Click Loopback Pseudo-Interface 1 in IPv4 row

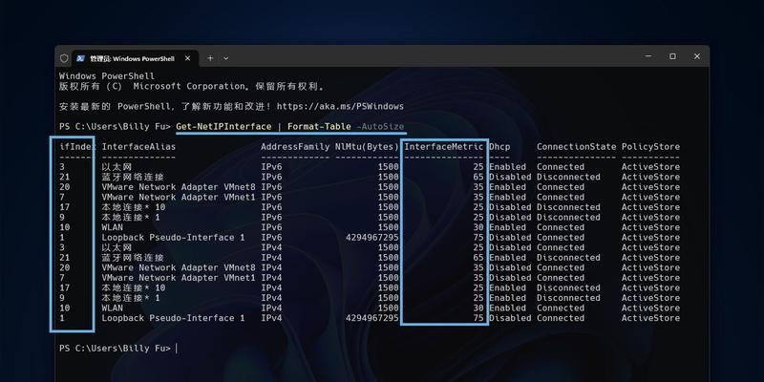pyautogui.click(x=173, y=318)
